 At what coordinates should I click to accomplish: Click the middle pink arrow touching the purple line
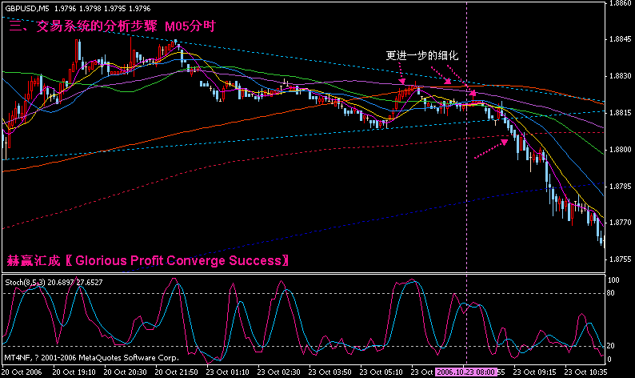(x=449, y=79)
